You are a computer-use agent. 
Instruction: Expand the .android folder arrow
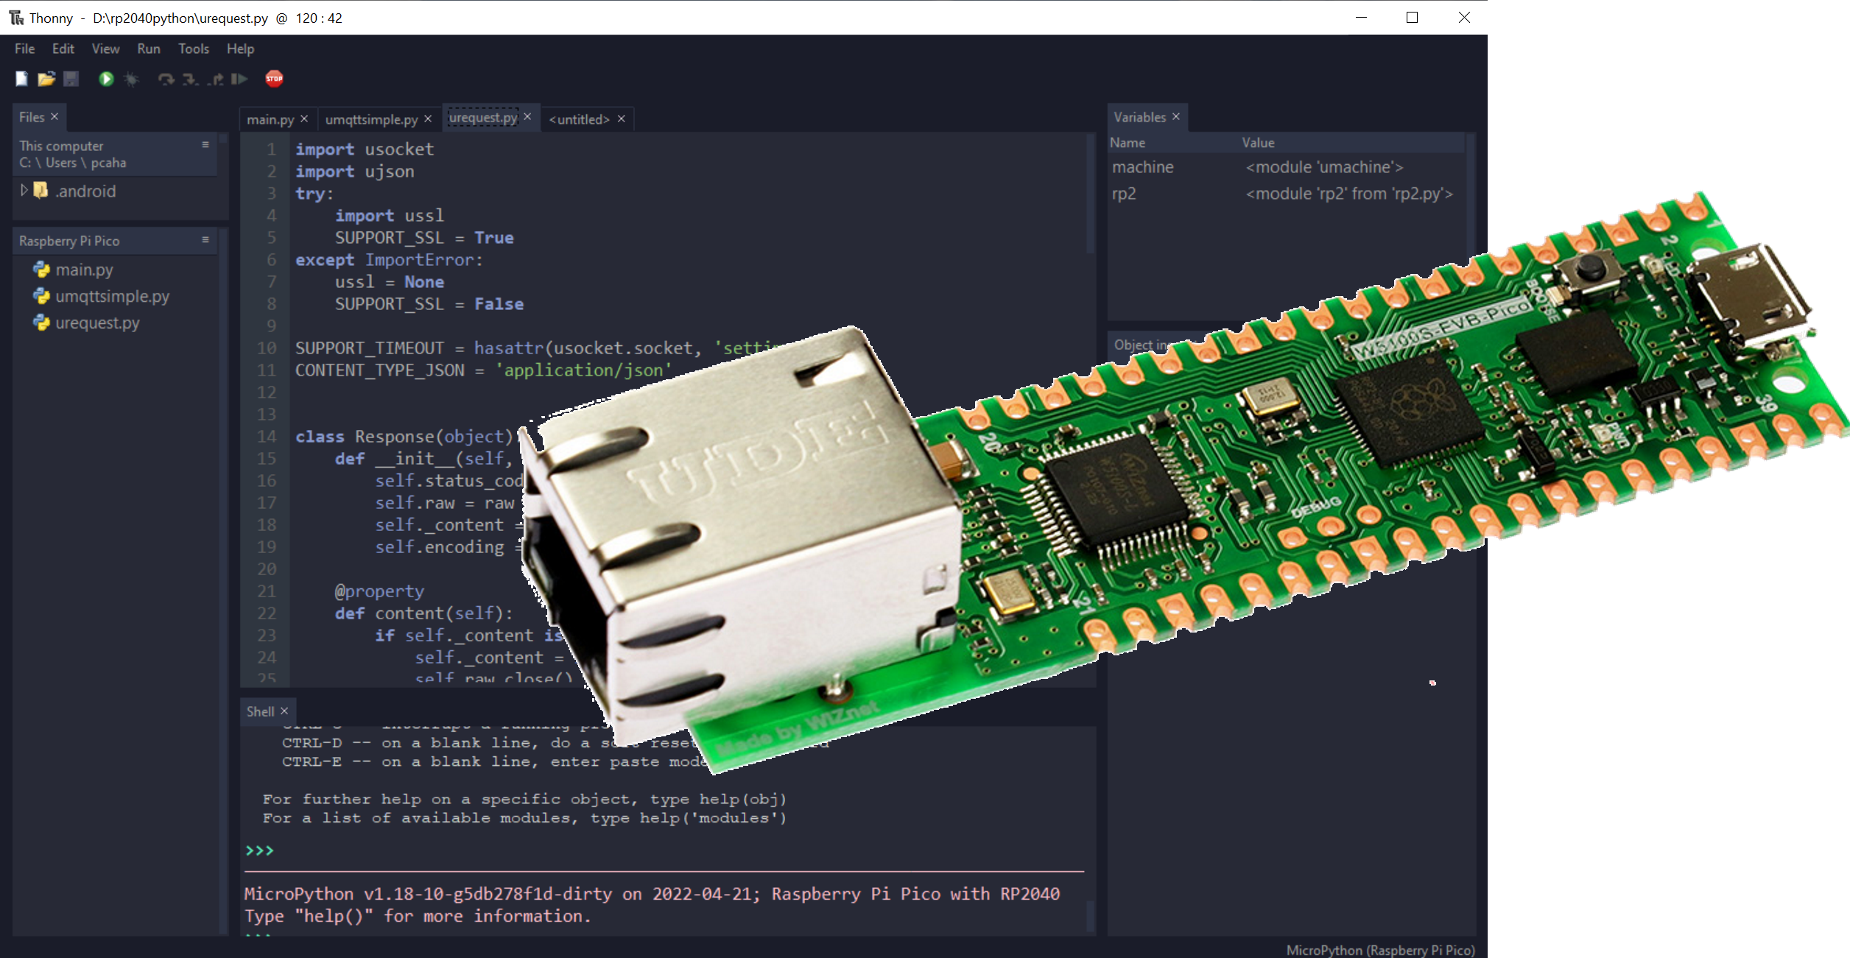(24, 191)
